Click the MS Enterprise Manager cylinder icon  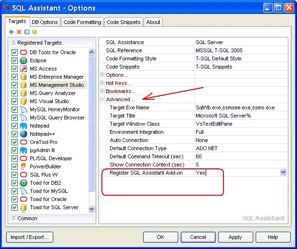[x=24, y=77]
